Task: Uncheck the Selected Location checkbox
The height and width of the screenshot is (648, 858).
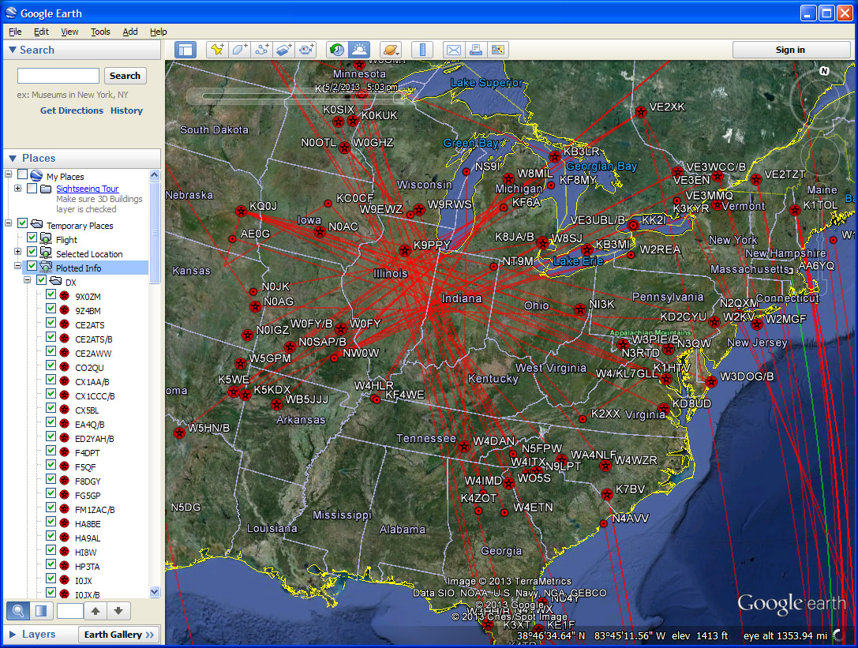Action: pyautogui.click(x=32, y=252)
